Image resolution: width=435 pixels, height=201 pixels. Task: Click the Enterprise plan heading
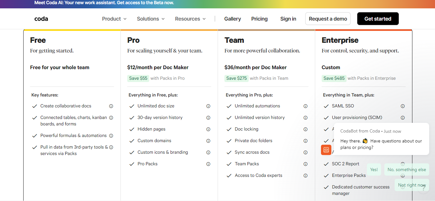point(340,40)
